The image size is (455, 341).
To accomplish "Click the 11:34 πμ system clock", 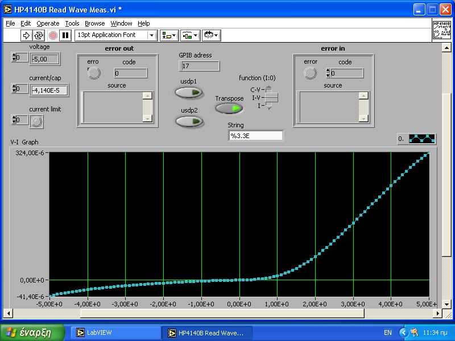I will tap(435, 332).
